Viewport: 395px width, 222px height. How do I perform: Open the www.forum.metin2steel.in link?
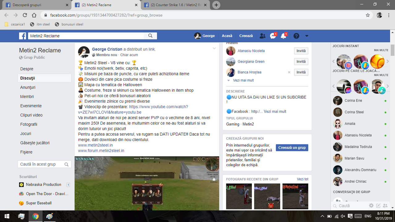pyautogui.click(x=101, y=151)
